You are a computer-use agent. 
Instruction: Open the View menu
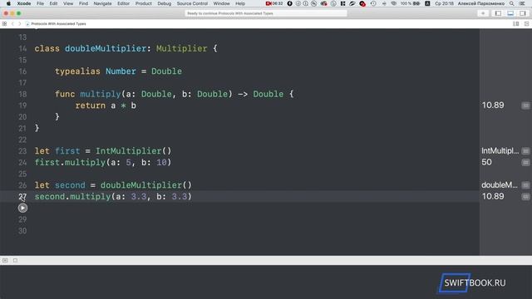click(68, 3)
